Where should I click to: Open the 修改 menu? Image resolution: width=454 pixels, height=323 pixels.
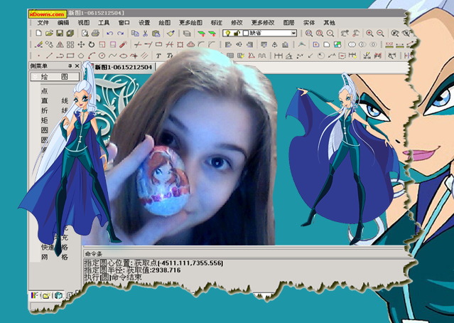237,23
